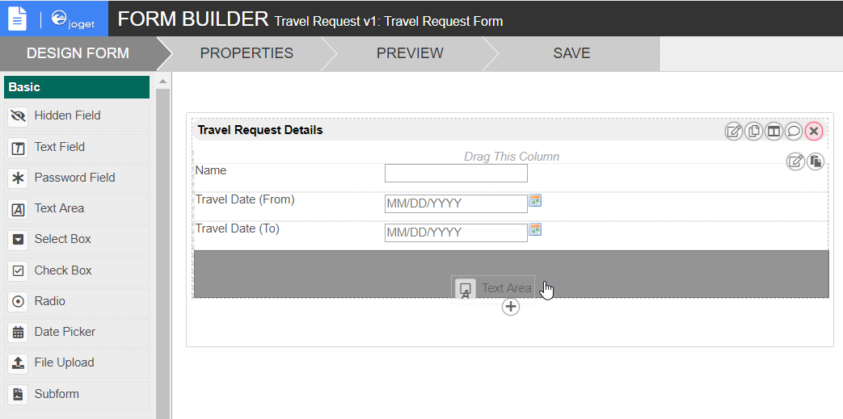Click the copy section icon
843x419 pixels.
click(x=753, y=131)
